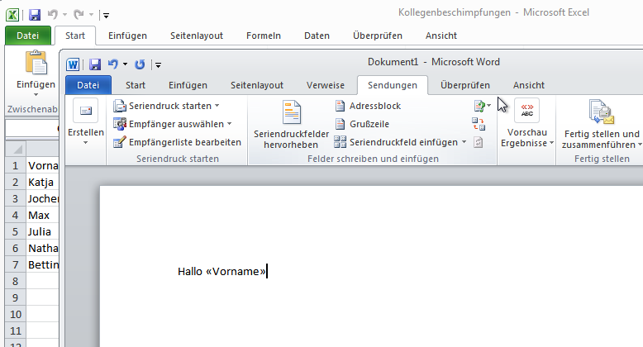
Task: Click the Etiketten aktualisieren icon
Action: coord(479,142)
